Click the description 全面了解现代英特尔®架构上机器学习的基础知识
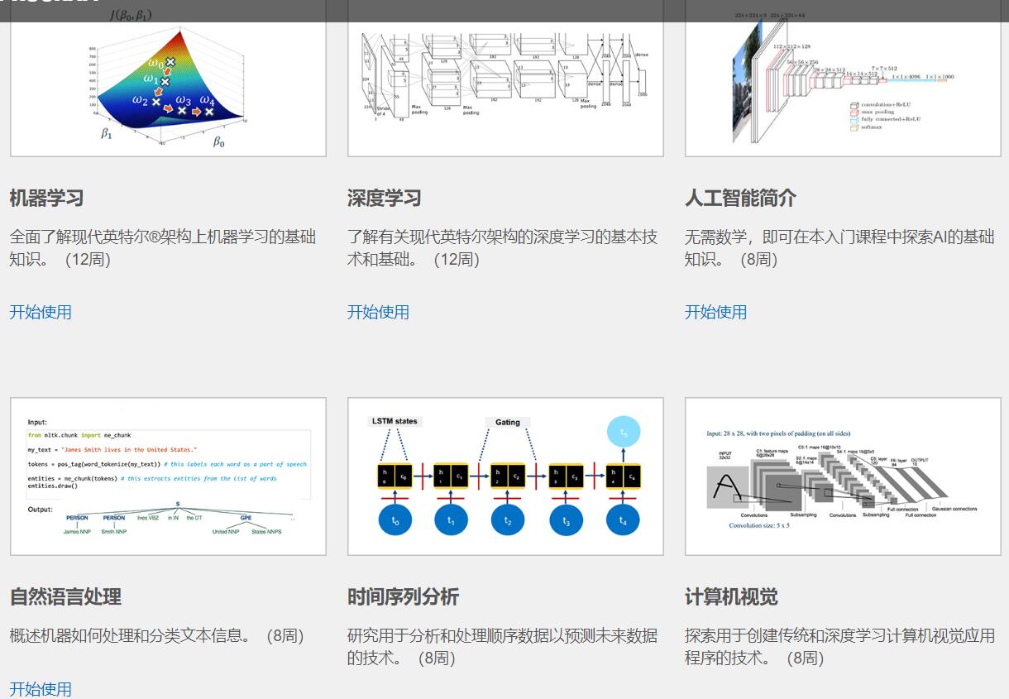This screenshot has width=1009, height=699. click(x=163, y=248)
